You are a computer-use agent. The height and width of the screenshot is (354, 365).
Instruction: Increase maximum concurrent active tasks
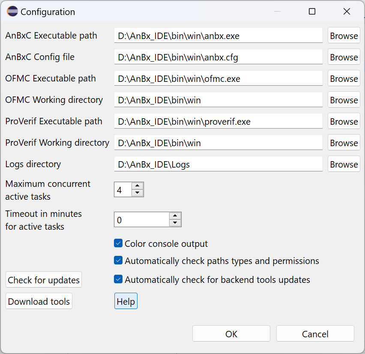(x=137, y=186)
